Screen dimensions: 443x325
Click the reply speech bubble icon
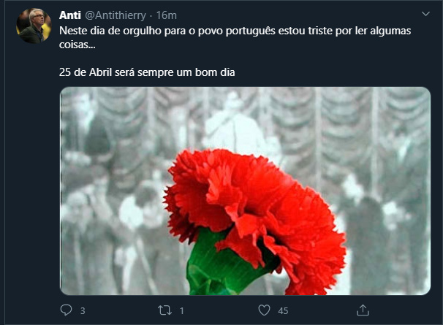point(66,310)
